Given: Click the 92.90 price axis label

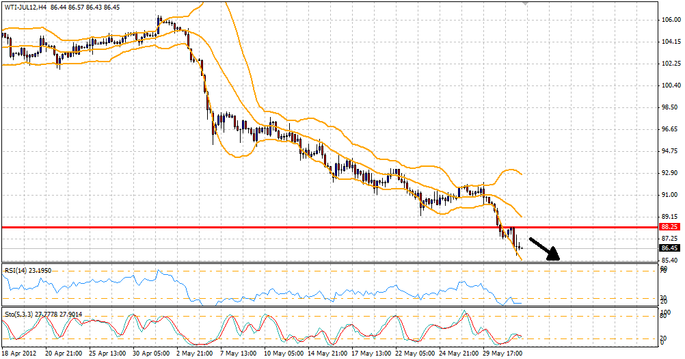Looking at the screenshot, I should coord(671,173).
